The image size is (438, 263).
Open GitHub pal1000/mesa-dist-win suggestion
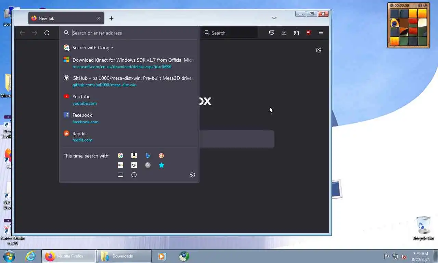pos(129,81)
